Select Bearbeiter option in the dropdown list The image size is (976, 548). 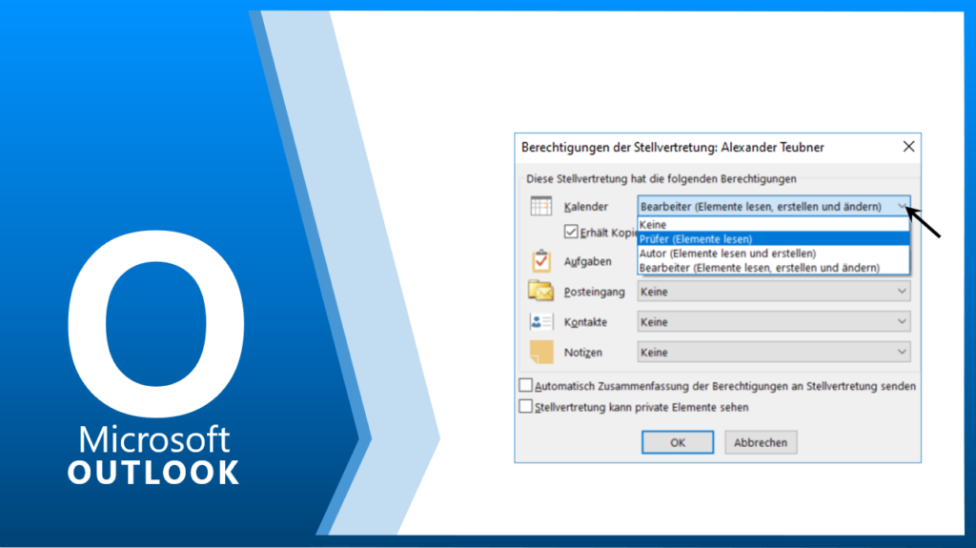(773, 268)
